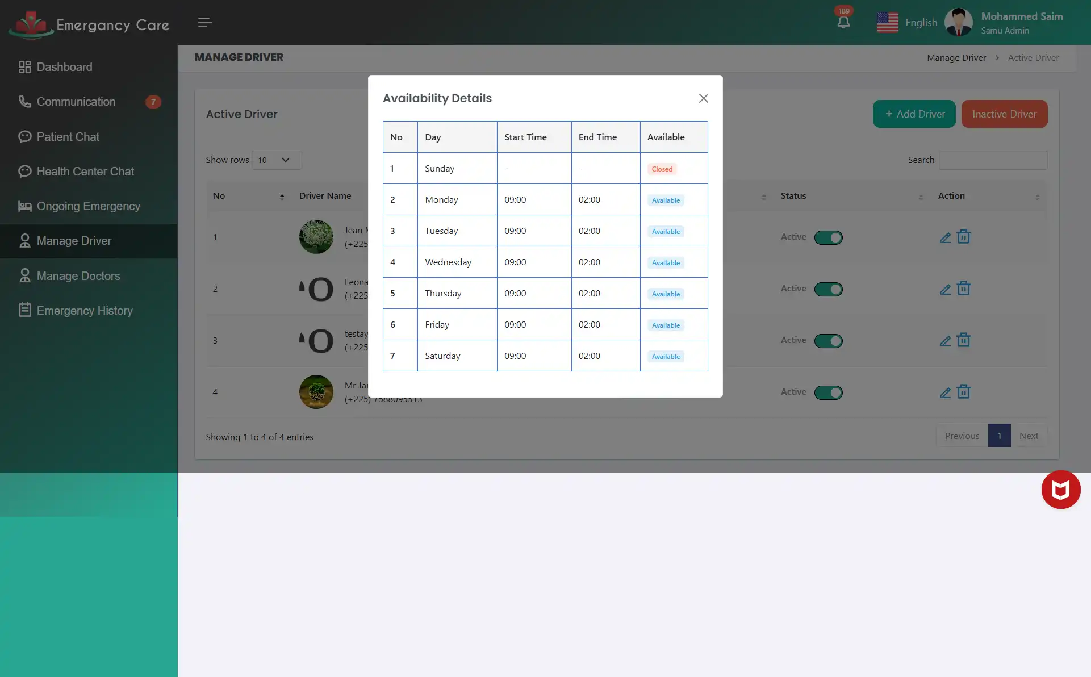Sort the No column
The image size is (1091, 677).
tap(282, 197)
